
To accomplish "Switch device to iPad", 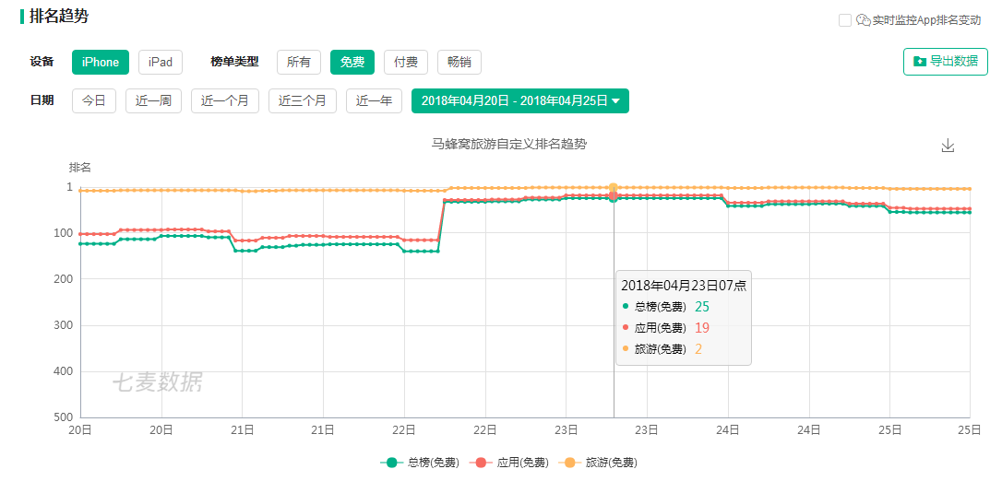I will coord(161,62).
